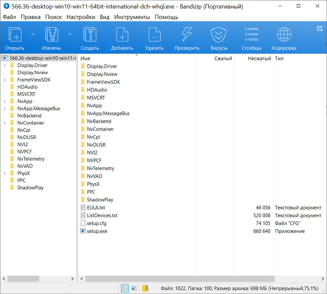Viewport: 327px width, 294px height.
Task: Open the Файл menu
Action: [x=10, y=17]
